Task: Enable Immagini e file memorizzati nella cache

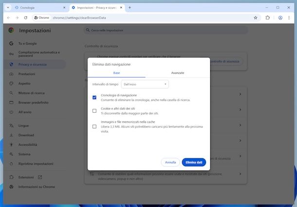Action: click(x=94, y=126)
